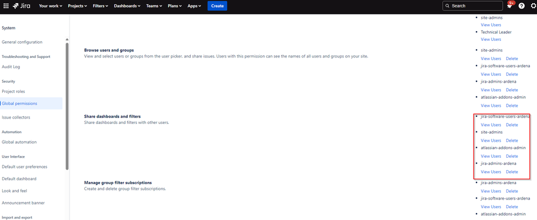This screenshot has width=537, height=220.
Task: Delete site-admins from Share dashboards and filters
Action: pos(512,141)
